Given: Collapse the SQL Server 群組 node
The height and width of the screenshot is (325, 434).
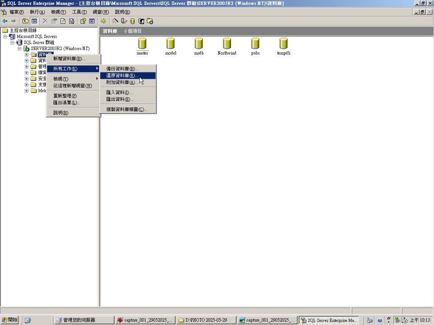Looking at the screenshot, I should pos(12,43).
